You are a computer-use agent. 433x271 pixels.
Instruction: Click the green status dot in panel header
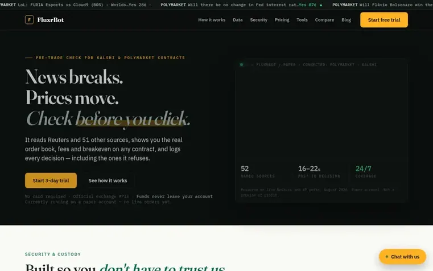[x=241, y=65]
